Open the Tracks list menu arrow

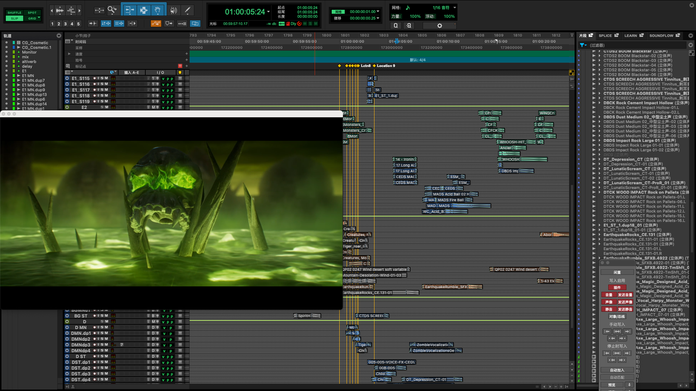58,36
